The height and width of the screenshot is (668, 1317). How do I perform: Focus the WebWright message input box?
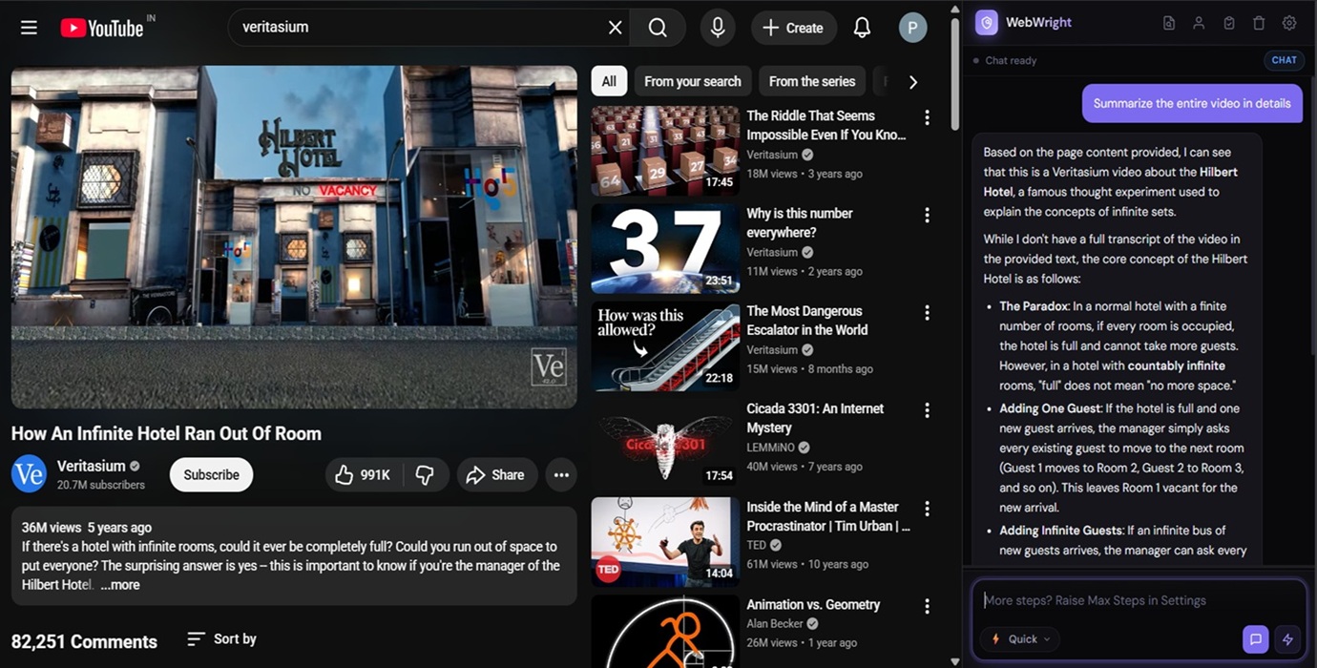click(1139, 600)
